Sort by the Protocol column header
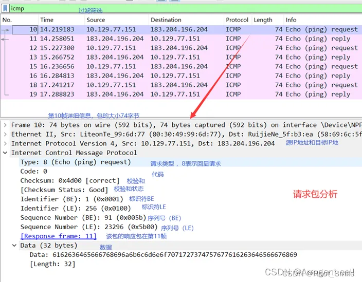The height and width of the screenshot is (282, 362). click(237, 20)
